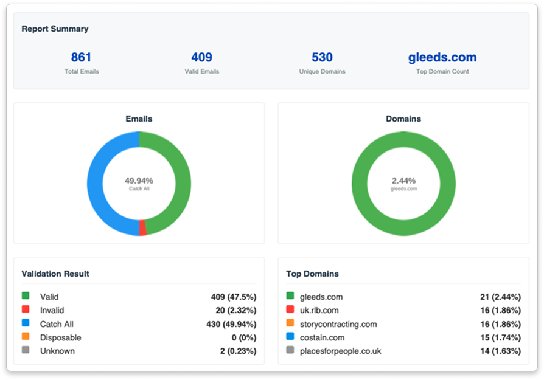This screenshot has width=544, height=380.
Task: Click the 409 Valid Emails figure
Action: coord(201,58)
